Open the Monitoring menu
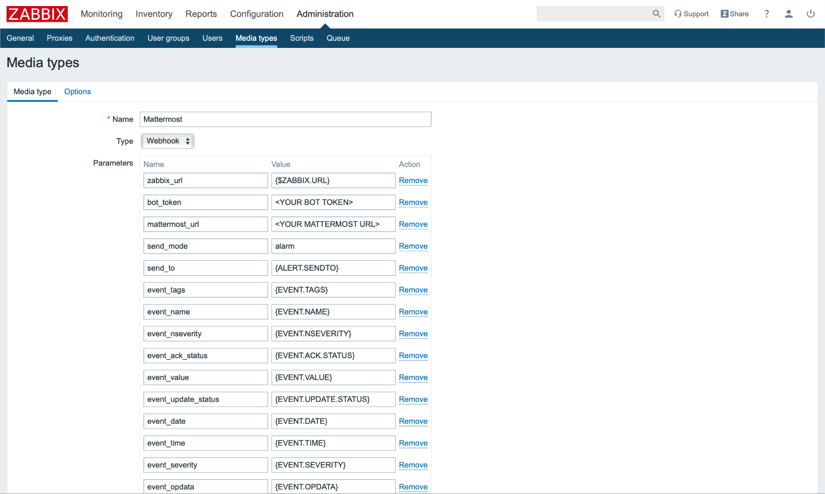The width and height of the screenshot is (825, 494). (x=101, y=14)
